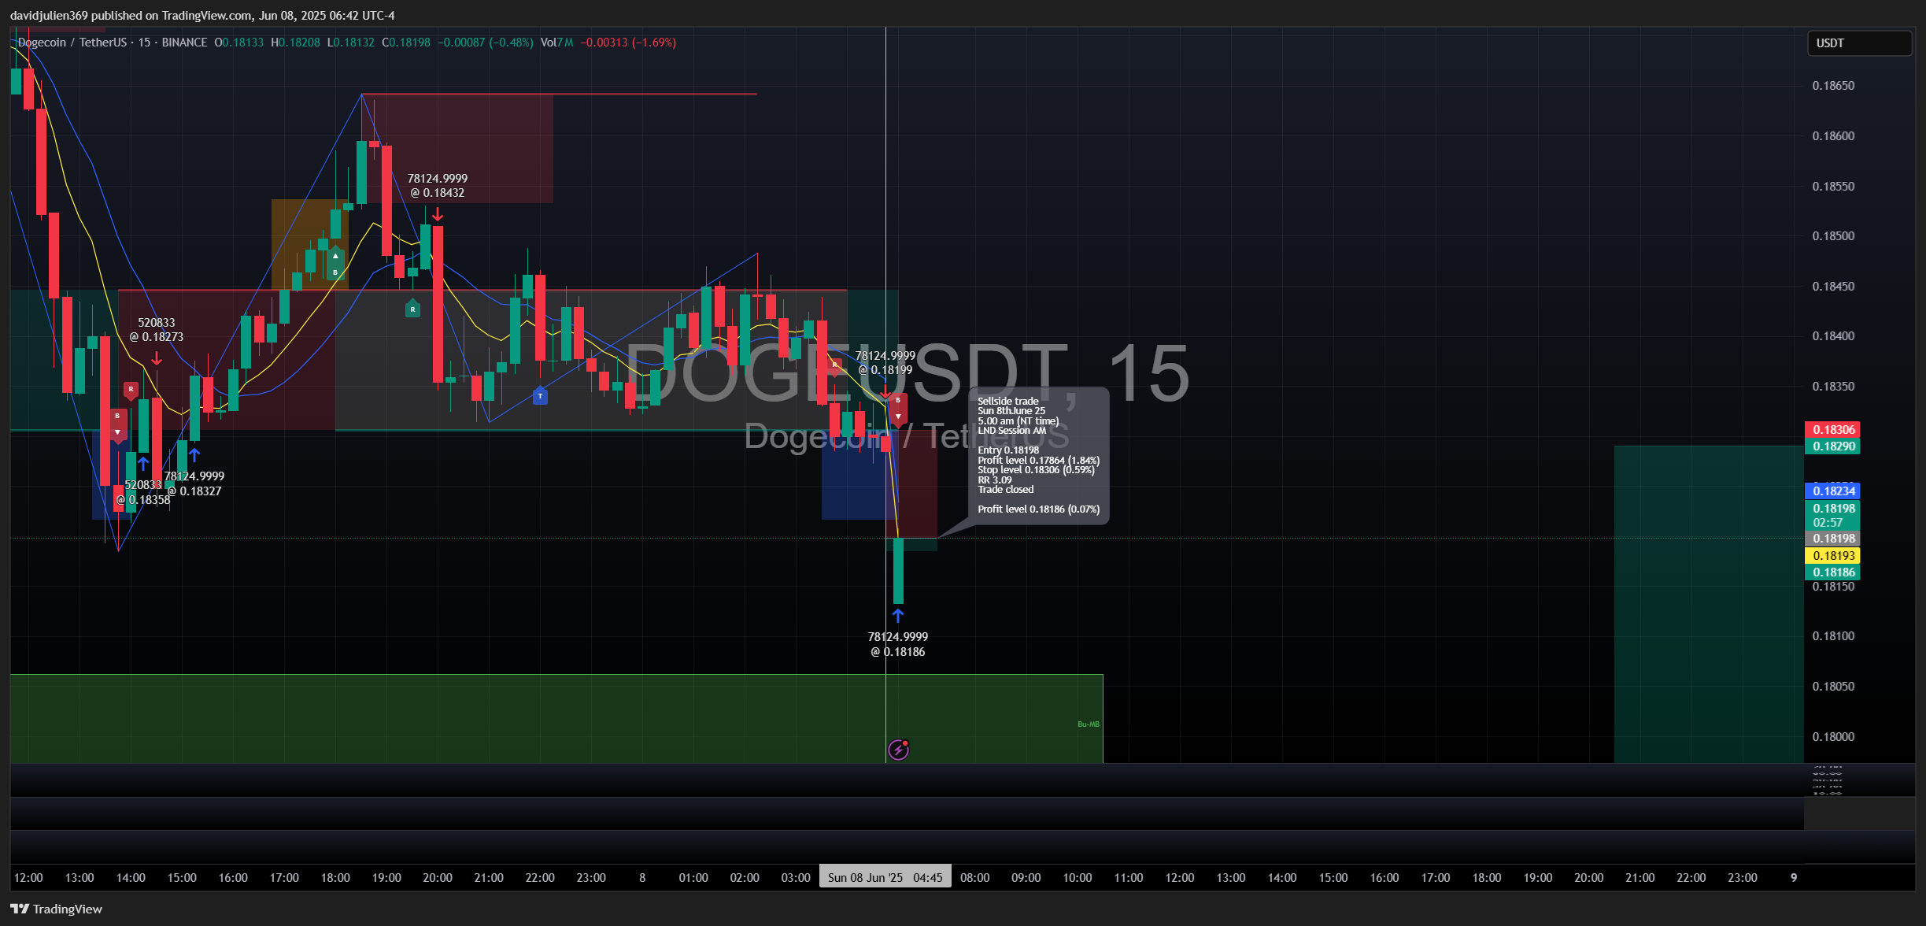Select the green up-arrow marker above B
Viewport: 1926px width, 926px height.
[335, 256]
